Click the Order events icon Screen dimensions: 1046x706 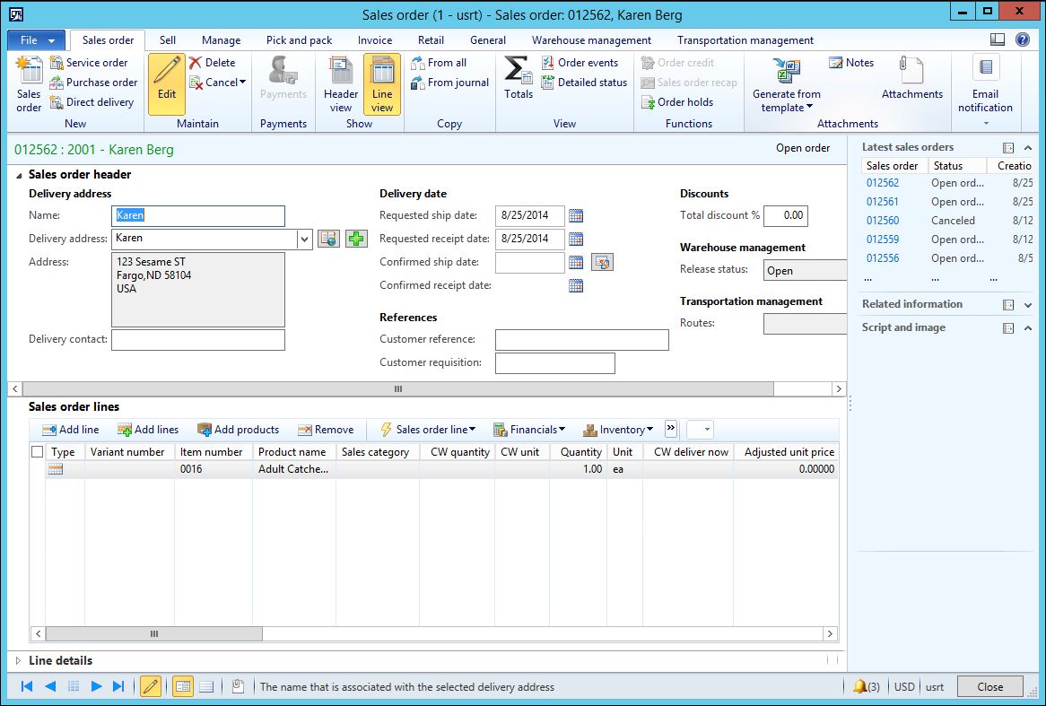(x=548, y=63)
